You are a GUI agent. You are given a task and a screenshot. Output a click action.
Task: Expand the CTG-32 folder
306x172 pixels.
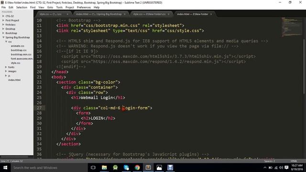(3, 16)
